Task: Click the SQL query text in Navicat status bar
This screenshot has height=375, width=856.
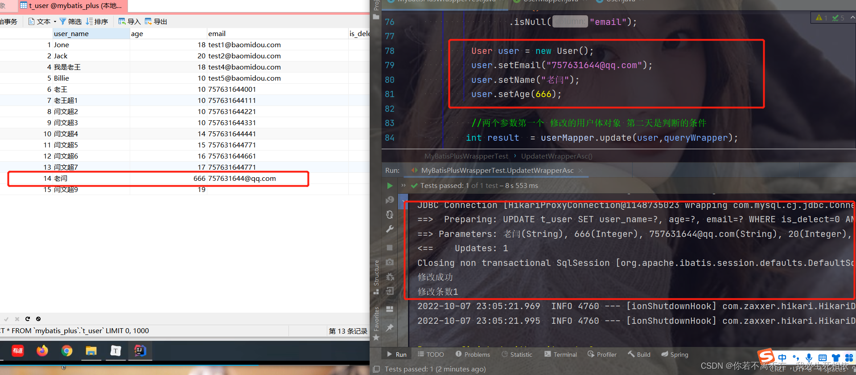Action: pos(74,330)
